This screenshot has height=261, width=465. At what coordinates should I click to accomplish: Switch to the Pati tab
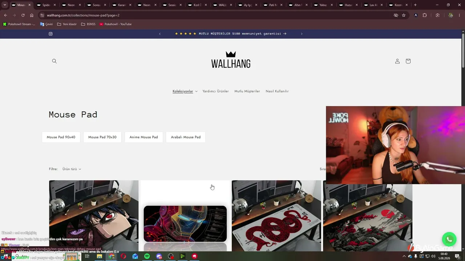coord(273,5)
